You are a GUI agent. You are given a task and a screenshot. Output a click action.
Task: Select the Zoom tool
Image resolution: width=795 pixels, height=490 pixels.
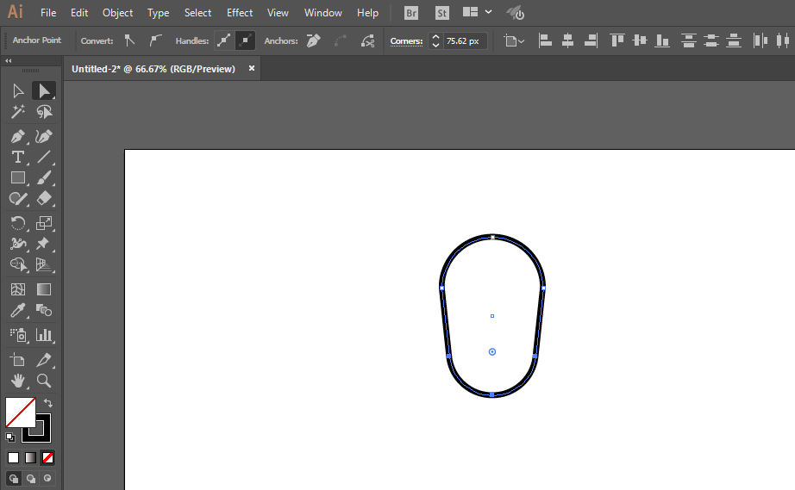(44, 381)
